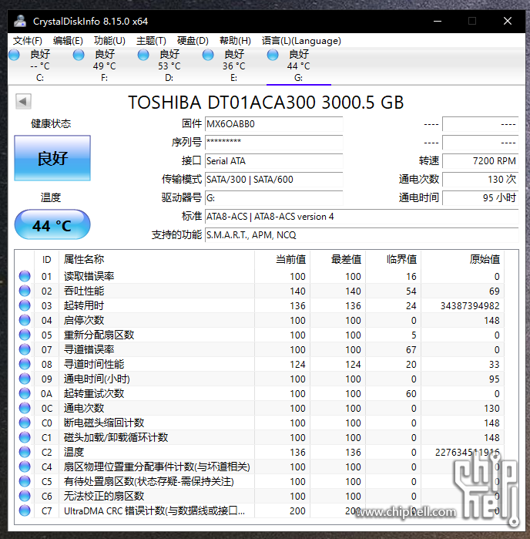530x539 pixels.
Task: Click the status icon for attribute 07
Action: (x=25, y=349)
